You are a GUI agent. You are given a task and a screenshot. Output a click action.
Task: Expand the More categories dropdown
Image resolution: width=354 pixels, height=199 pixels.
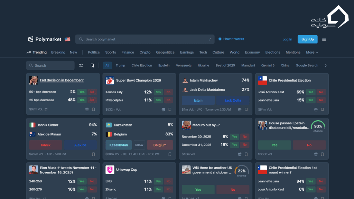312,53
